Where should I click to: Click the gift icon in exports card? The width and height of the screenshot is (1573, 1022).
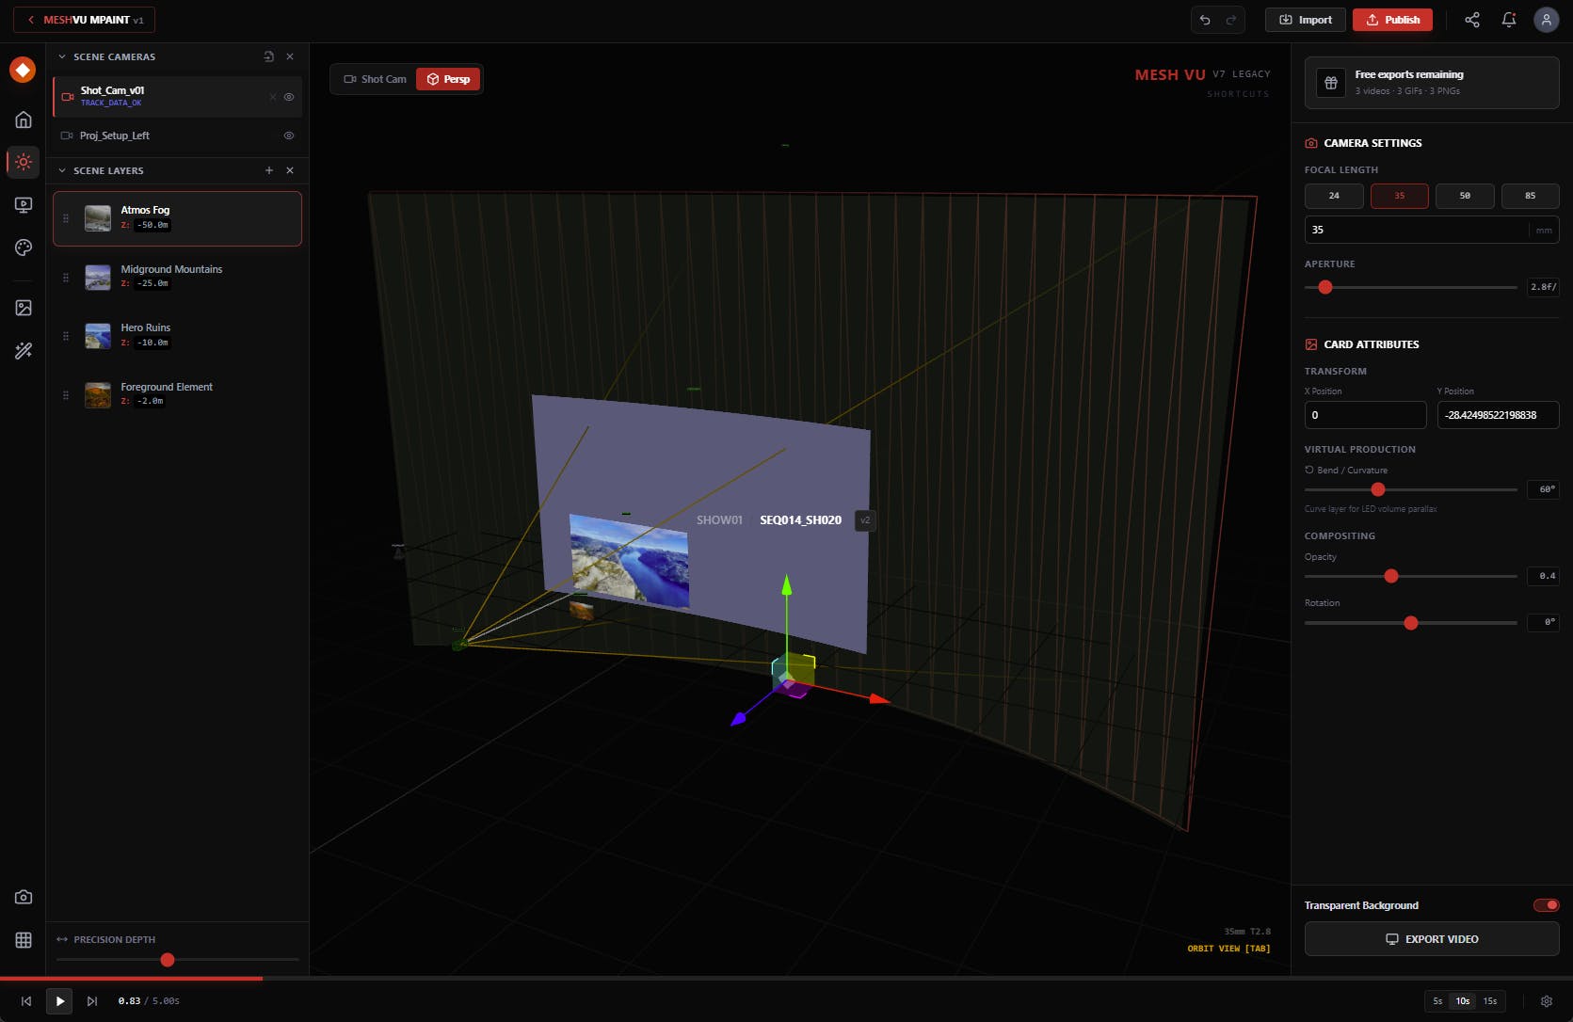point(1331,83)
